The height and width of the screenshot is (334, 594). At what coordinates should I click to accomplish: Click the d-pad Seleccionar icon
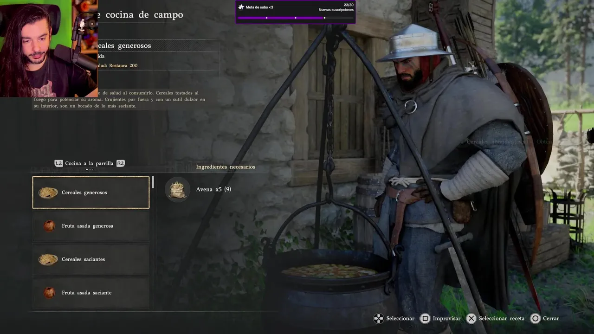click(x=379, y=318)
